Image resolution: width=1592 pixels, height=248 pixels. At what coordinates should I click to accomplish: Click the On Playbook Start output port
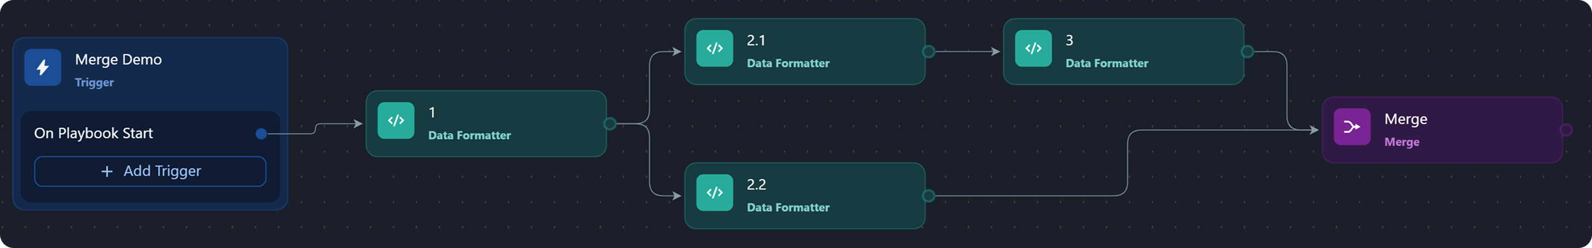[261, 133]
